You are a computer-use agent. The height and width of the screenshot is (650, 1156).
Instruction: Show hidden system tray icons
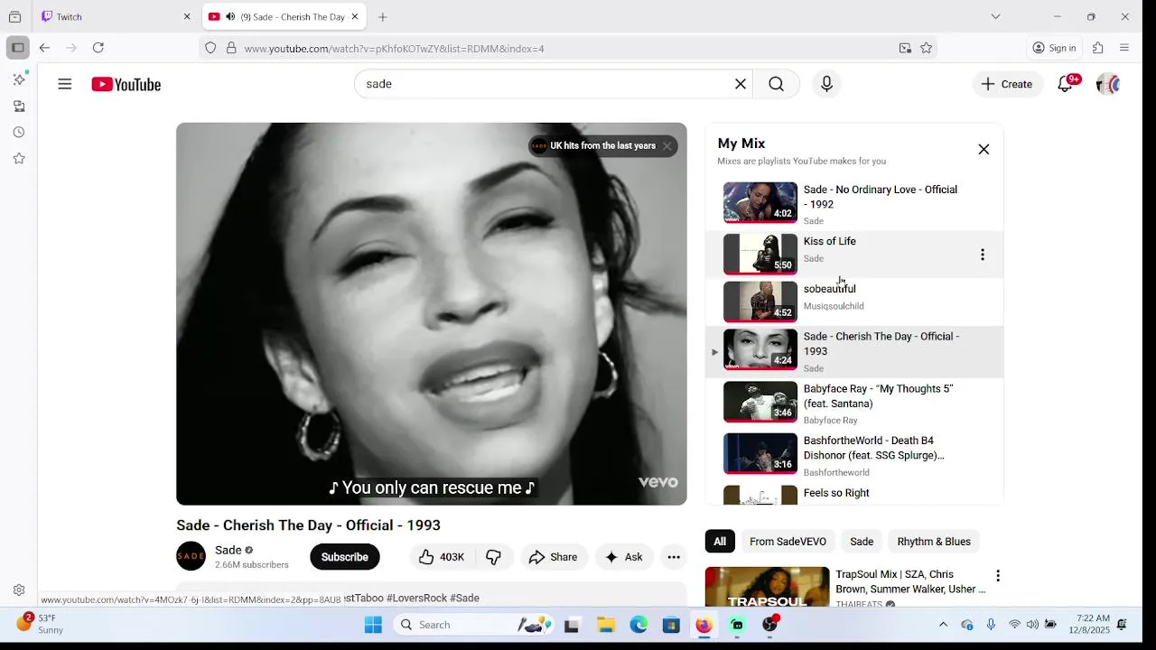coord(943,625)
